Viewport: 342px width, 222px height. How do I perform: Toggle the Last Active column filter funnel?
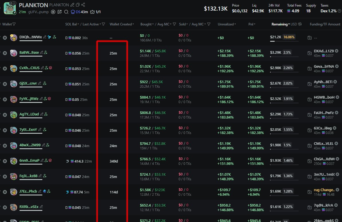(103, 24)
